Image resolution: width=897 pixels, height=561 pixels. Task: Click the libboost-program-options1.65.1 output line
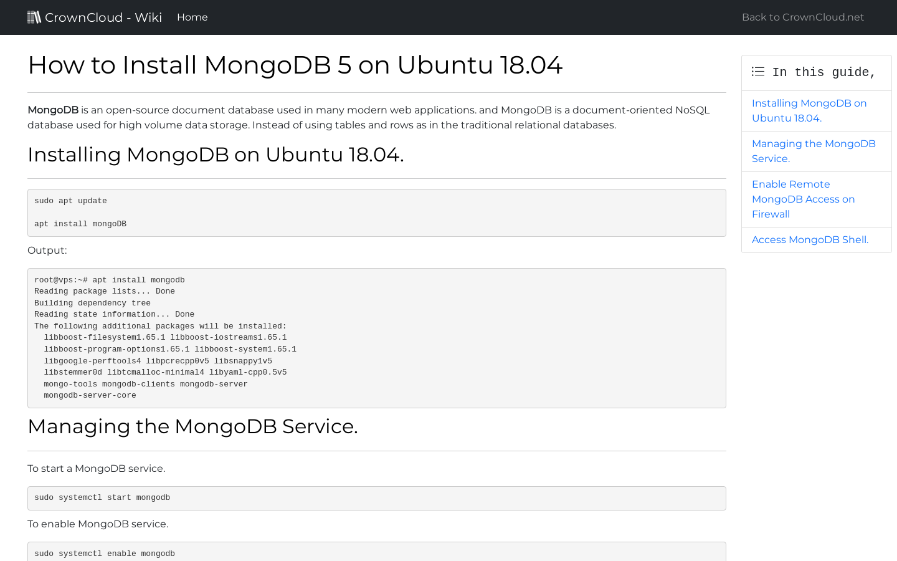170,349
